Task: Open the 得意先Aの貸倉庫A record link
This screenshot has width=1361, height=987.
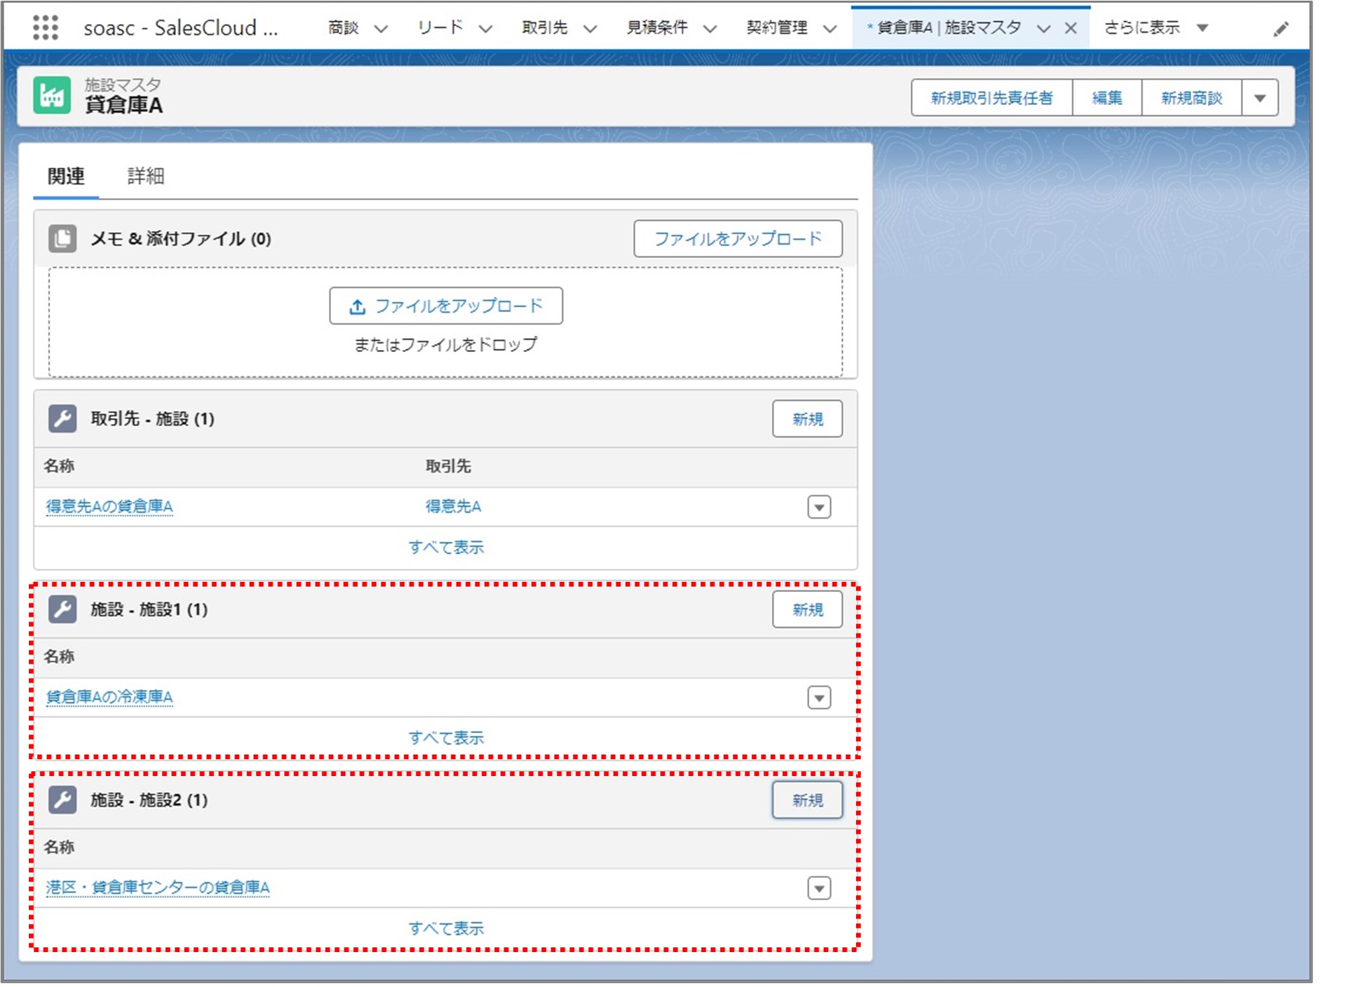Action: pyautogui.click(x=109, y=507)
